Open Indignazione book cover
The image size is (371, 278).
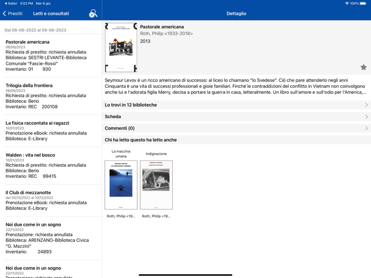[x=156, y=185]
